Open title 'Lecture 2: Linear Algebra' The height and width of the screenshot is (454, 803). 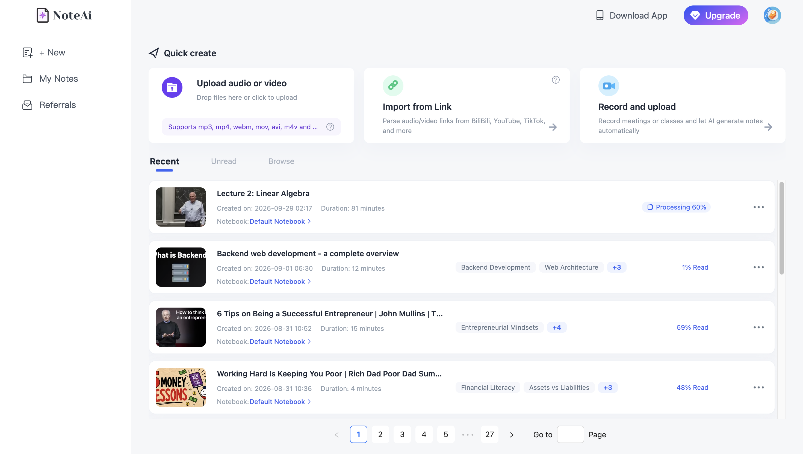tap(263, 194)
